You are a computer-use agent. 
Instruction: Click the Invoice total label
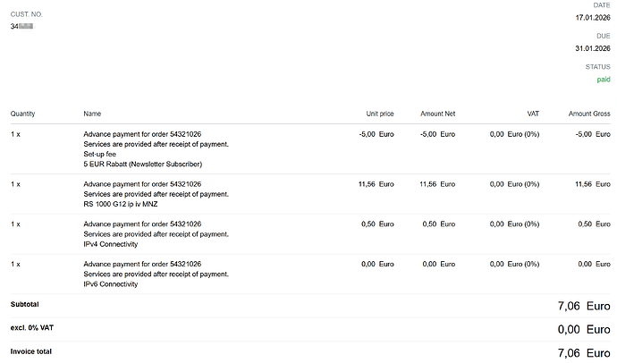coord(30,351)
